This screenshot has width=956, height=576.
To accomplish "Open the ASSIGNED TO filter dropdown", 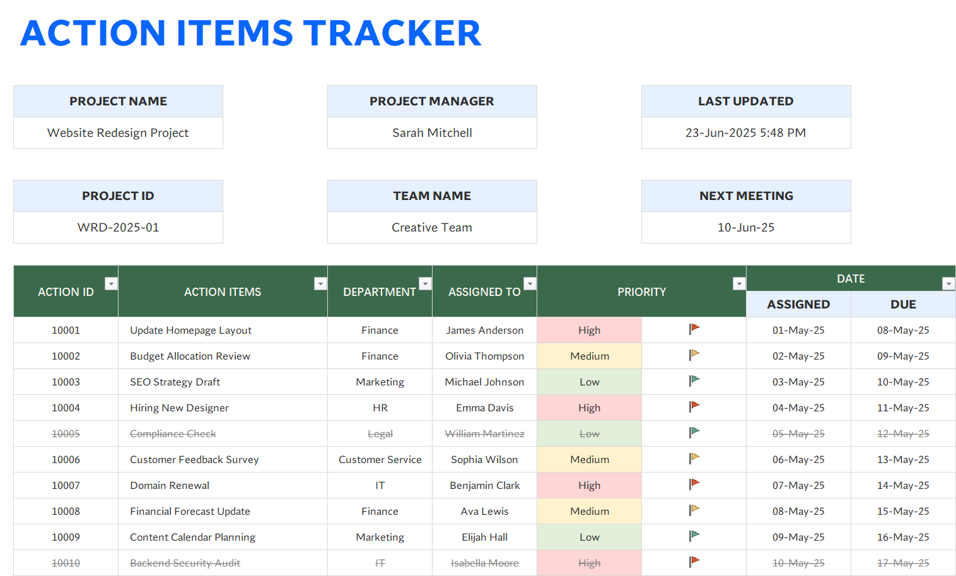I will click(530, 284).
